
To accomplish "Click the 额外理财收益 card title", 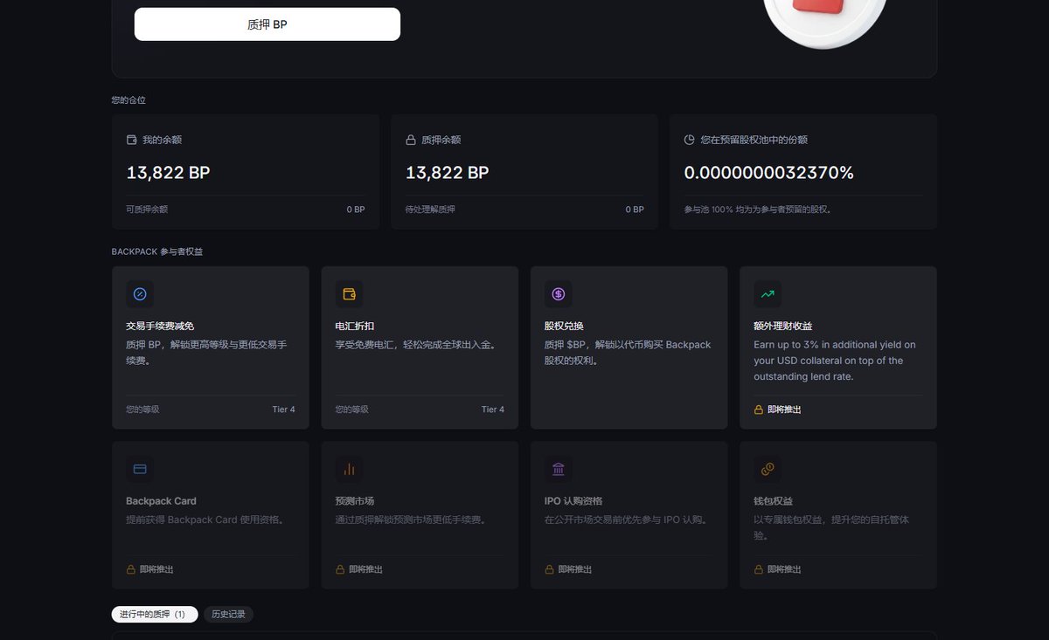I will [783, 327].
